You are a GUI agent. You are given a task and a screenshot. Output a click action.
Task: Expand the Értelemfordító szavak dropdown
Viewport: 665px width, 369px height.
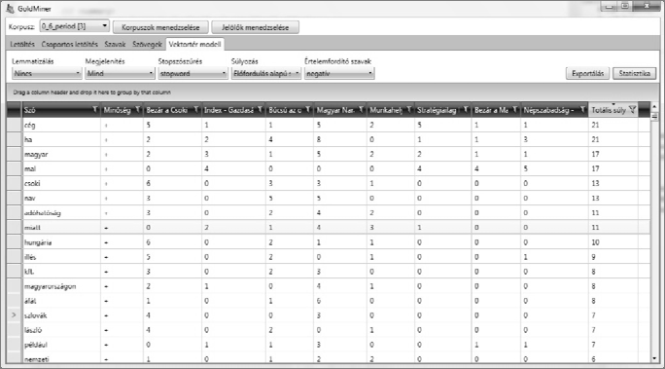[339, 73]
